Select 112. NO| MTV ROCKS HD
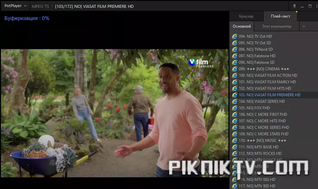The image size is (318, 189). coord(274,154)
